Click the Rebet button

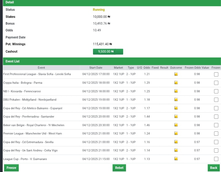tap(119, 168)
